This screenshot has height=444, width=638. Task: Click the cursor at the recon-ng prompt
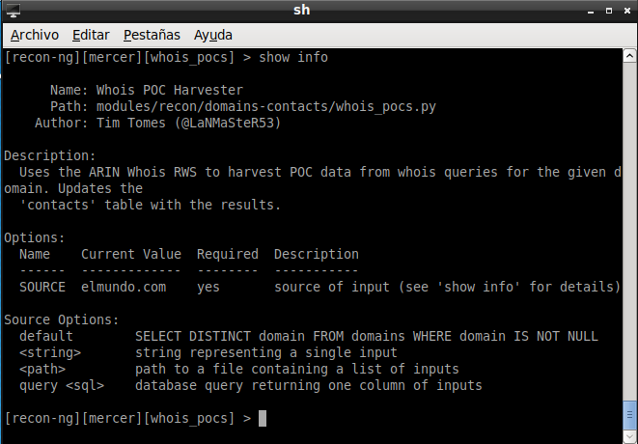pyautogui.click(x=263, y=418)
